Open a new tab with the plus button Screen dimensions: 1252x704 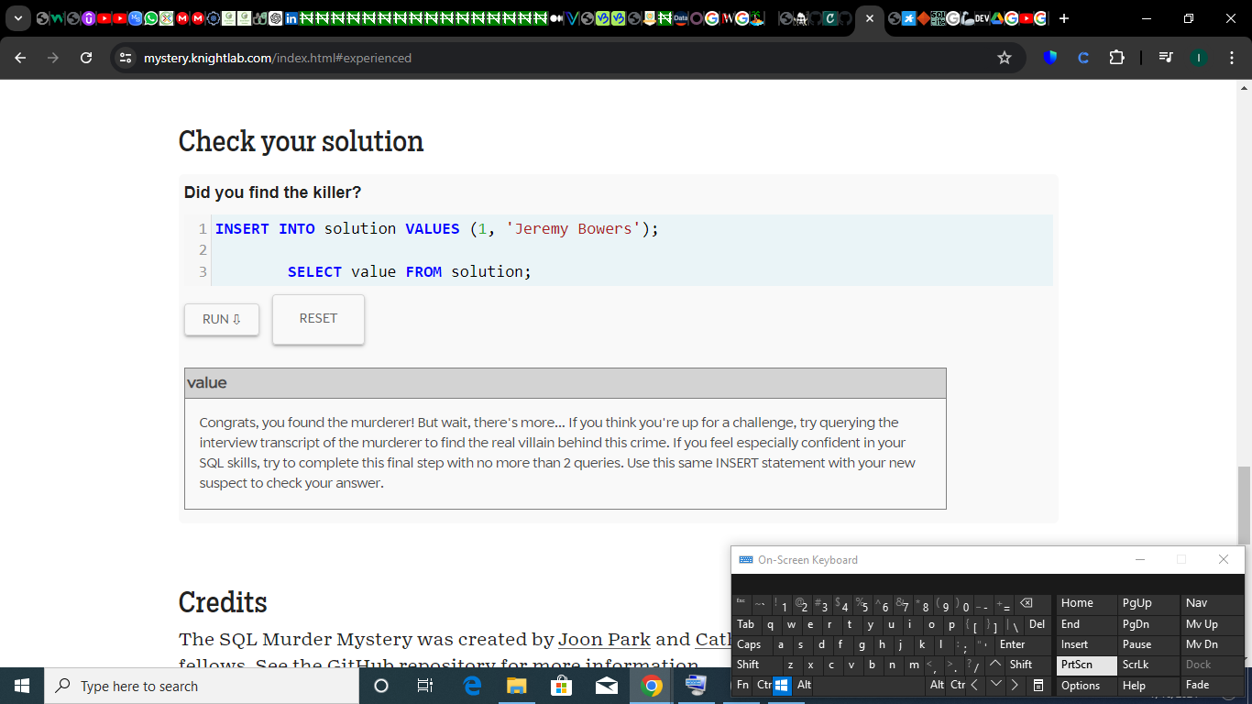pyautogui.click(x=1064, y=18)
